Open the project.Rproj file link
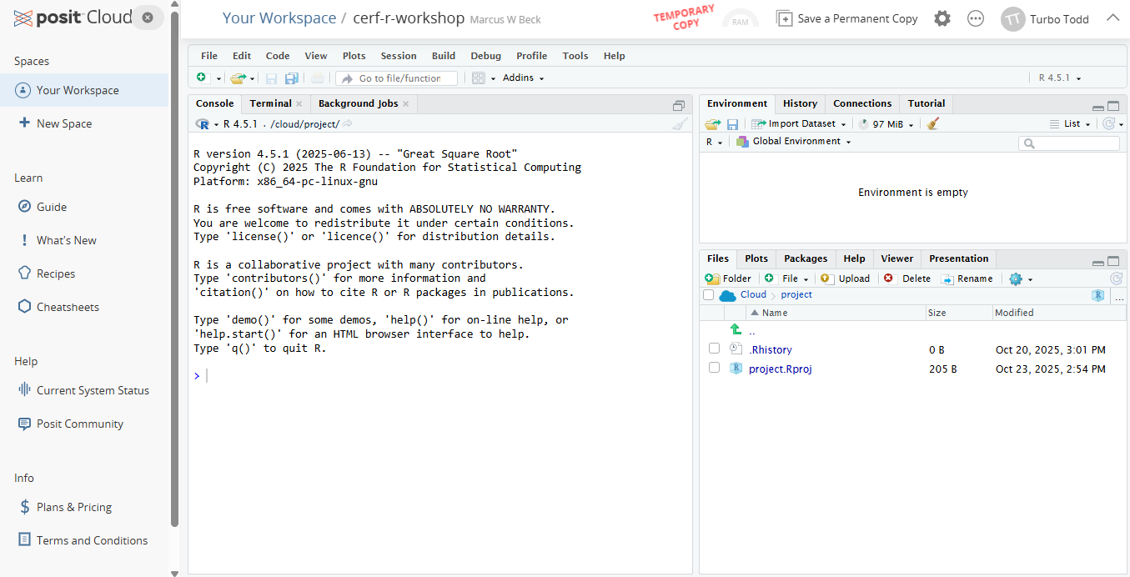This screenshot has width=1130, height=577. pos(780,369)
